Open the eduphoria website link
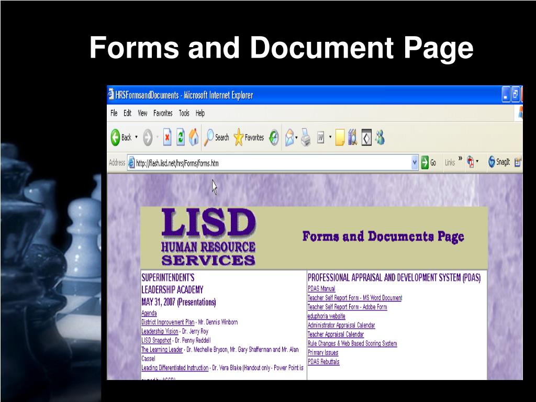 coord(327,316)
